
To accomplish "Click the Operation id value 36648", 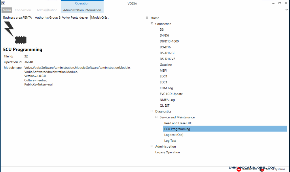I will [29, 62].
